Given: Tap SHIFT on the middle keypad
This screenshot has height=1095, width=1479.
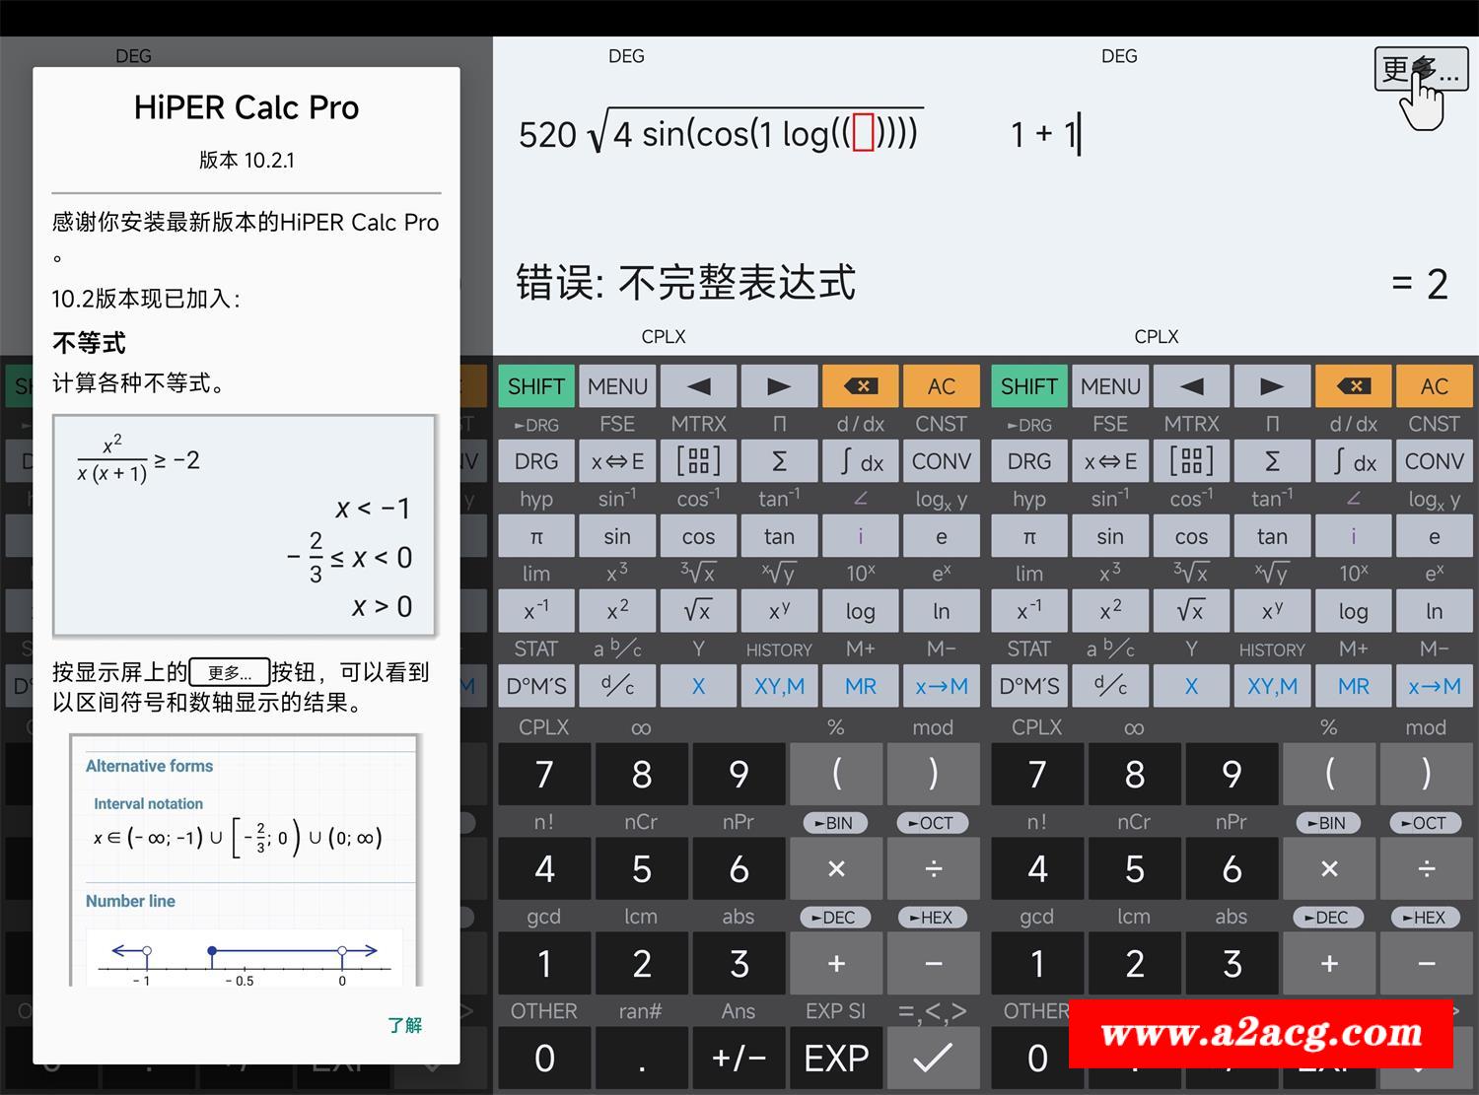Looking at the screenshot, I should click(x=535, y=386).
